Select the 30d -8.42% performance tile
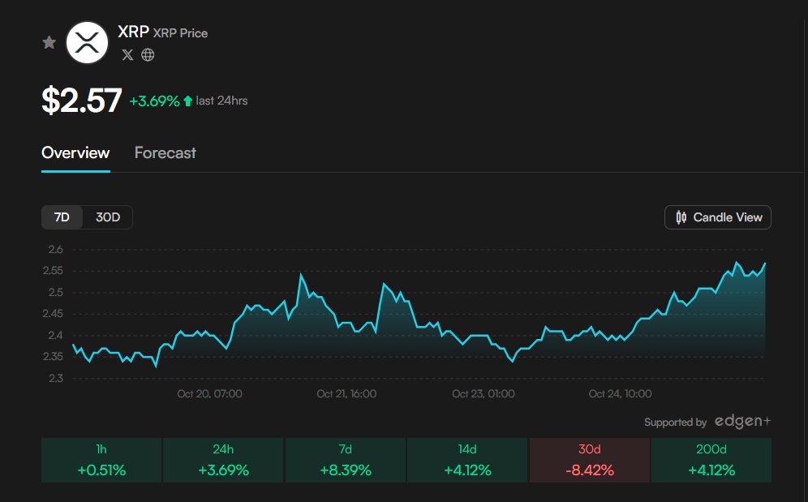The image size is (808, 502). (590, 461)
